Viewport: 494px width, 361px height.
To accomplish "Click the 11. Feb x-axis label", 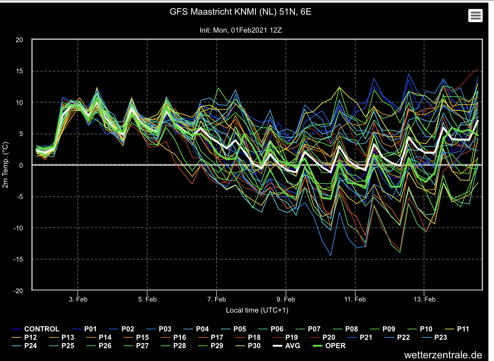I will [355, 299].
